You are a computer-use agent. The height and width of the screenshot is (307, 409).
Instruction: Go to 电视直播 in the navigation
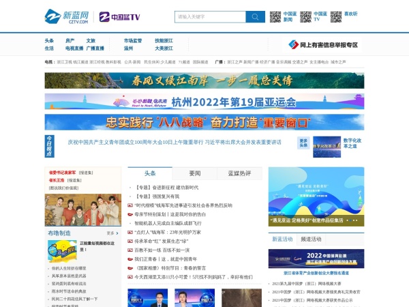[x=74, y=48]
